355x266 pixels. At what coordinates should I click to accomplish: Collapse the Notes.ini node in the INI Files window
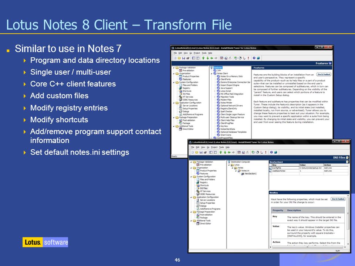(x=236, y=171)
